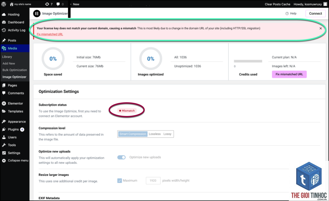Screen dimensions: 329x201
Task: Open Templates in the sidebar
Action: [15, 111]
